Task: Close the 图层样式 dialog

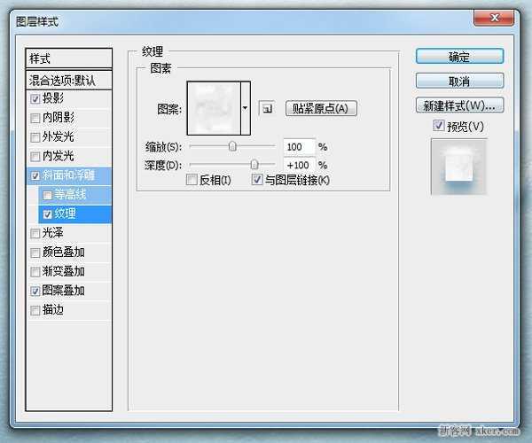Action: (494, 18)
